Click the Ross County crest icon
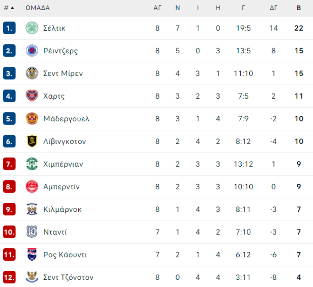Image resolution: width=313 pixels, height=287 pixels. point(32,255)
